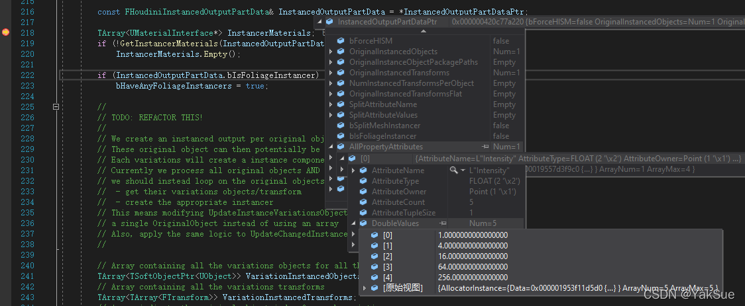Open visualizer dropdown arrow next to AttributeName

coord(462,170)
